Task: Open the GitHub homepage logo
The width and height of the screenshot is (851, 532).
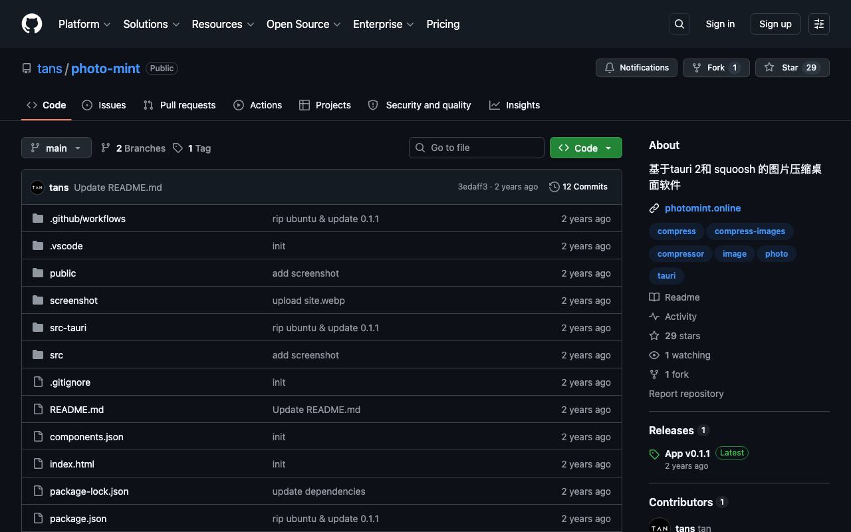Action: (32, 24)
